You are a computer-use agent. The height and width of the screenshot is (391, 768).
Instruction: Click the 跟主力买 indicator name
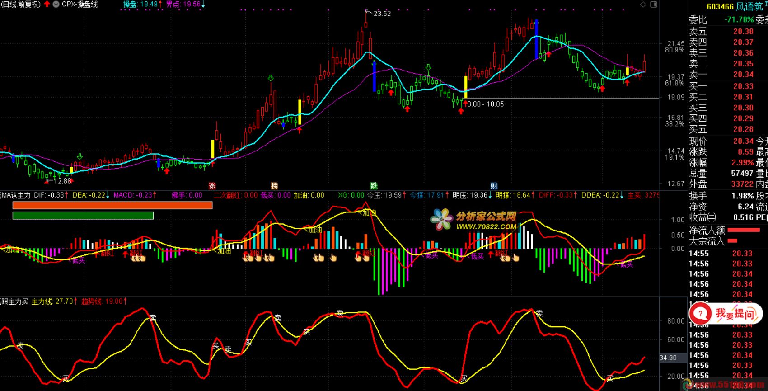pos(14,301)
